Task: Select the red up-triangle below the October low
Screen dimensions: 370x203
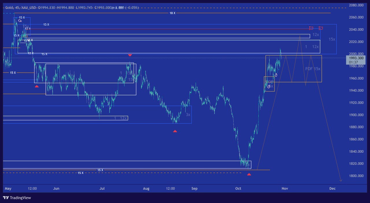Action: click(x=249, y=174)
